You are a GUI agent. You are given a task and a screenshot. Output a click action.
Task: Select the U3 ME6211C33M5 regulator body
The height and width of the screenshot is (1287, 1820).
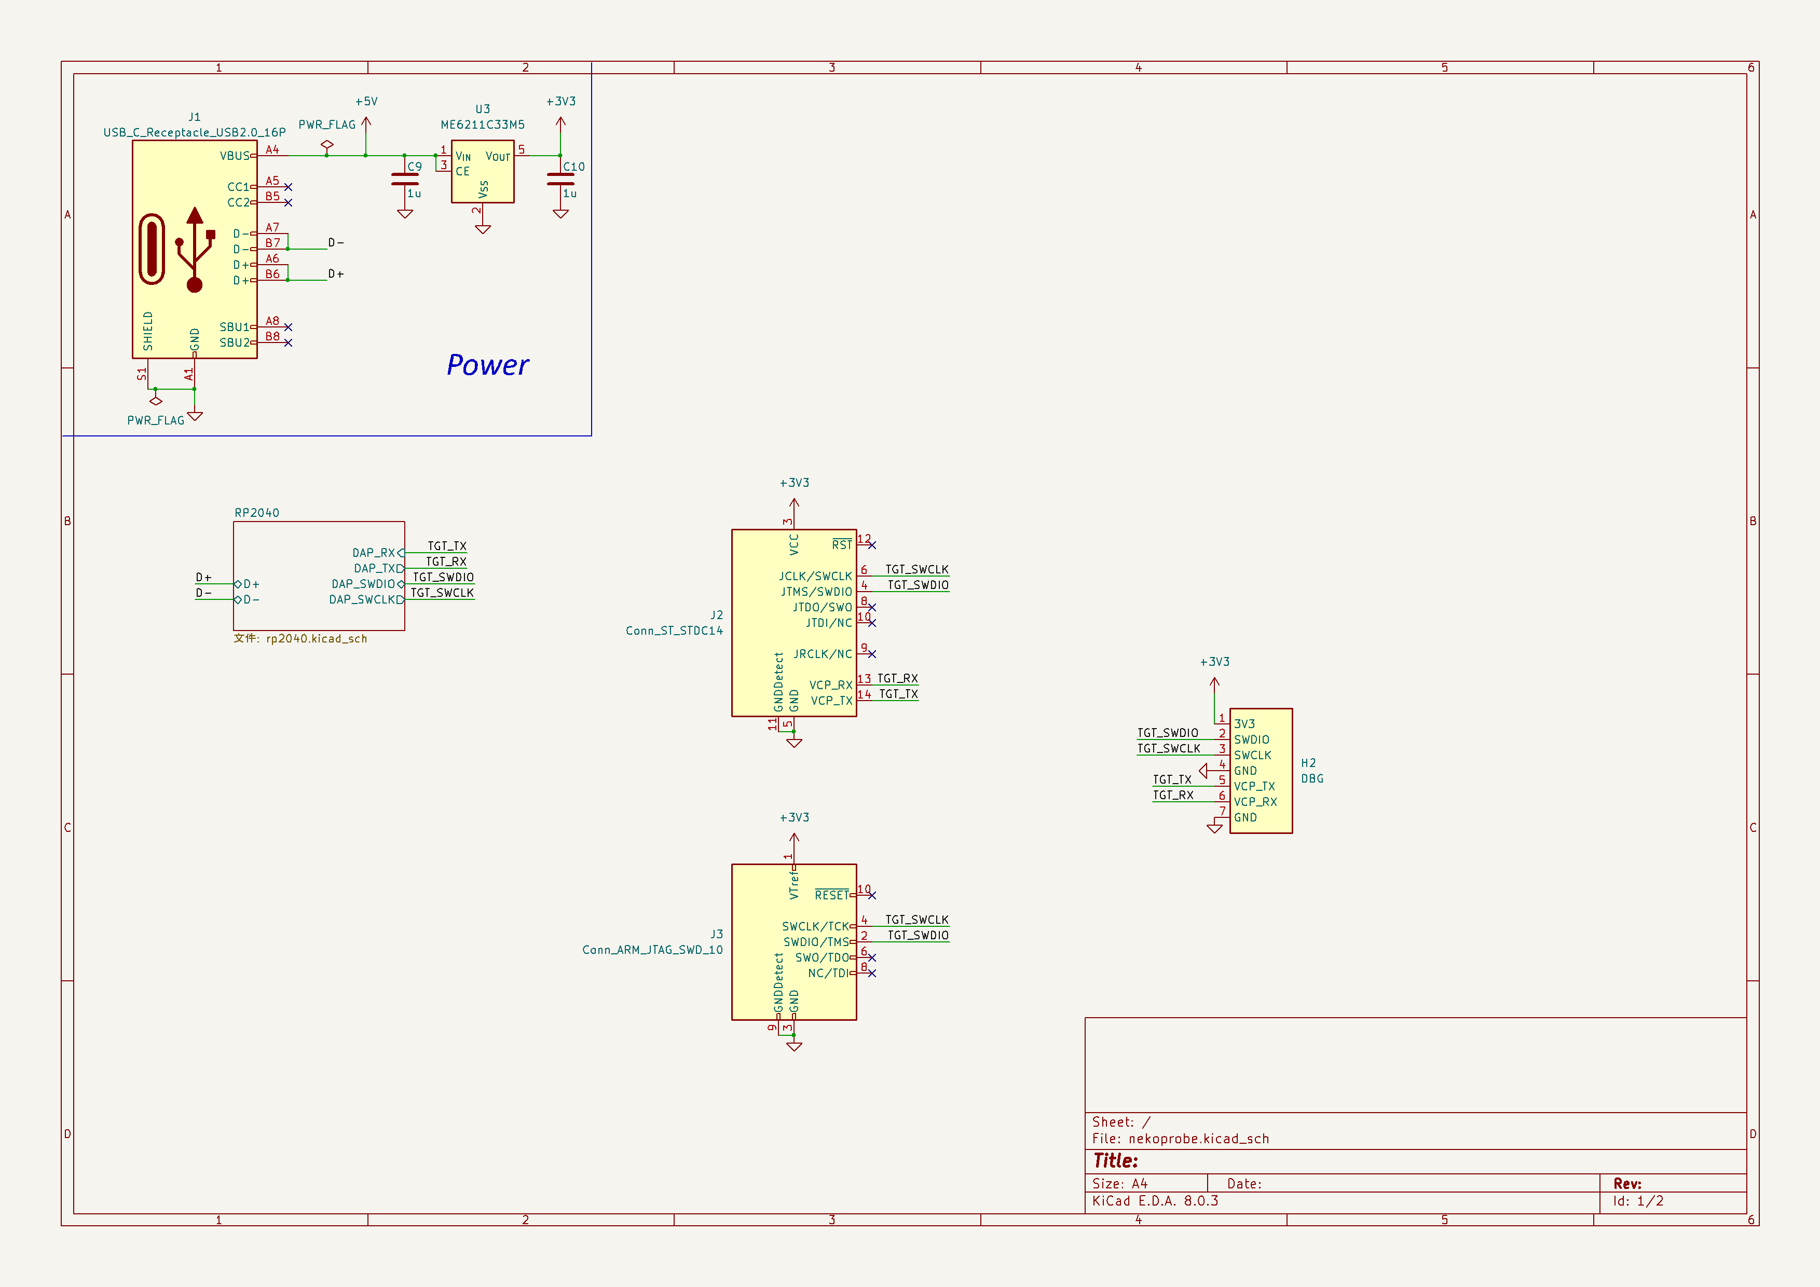(x=483, y=172)
